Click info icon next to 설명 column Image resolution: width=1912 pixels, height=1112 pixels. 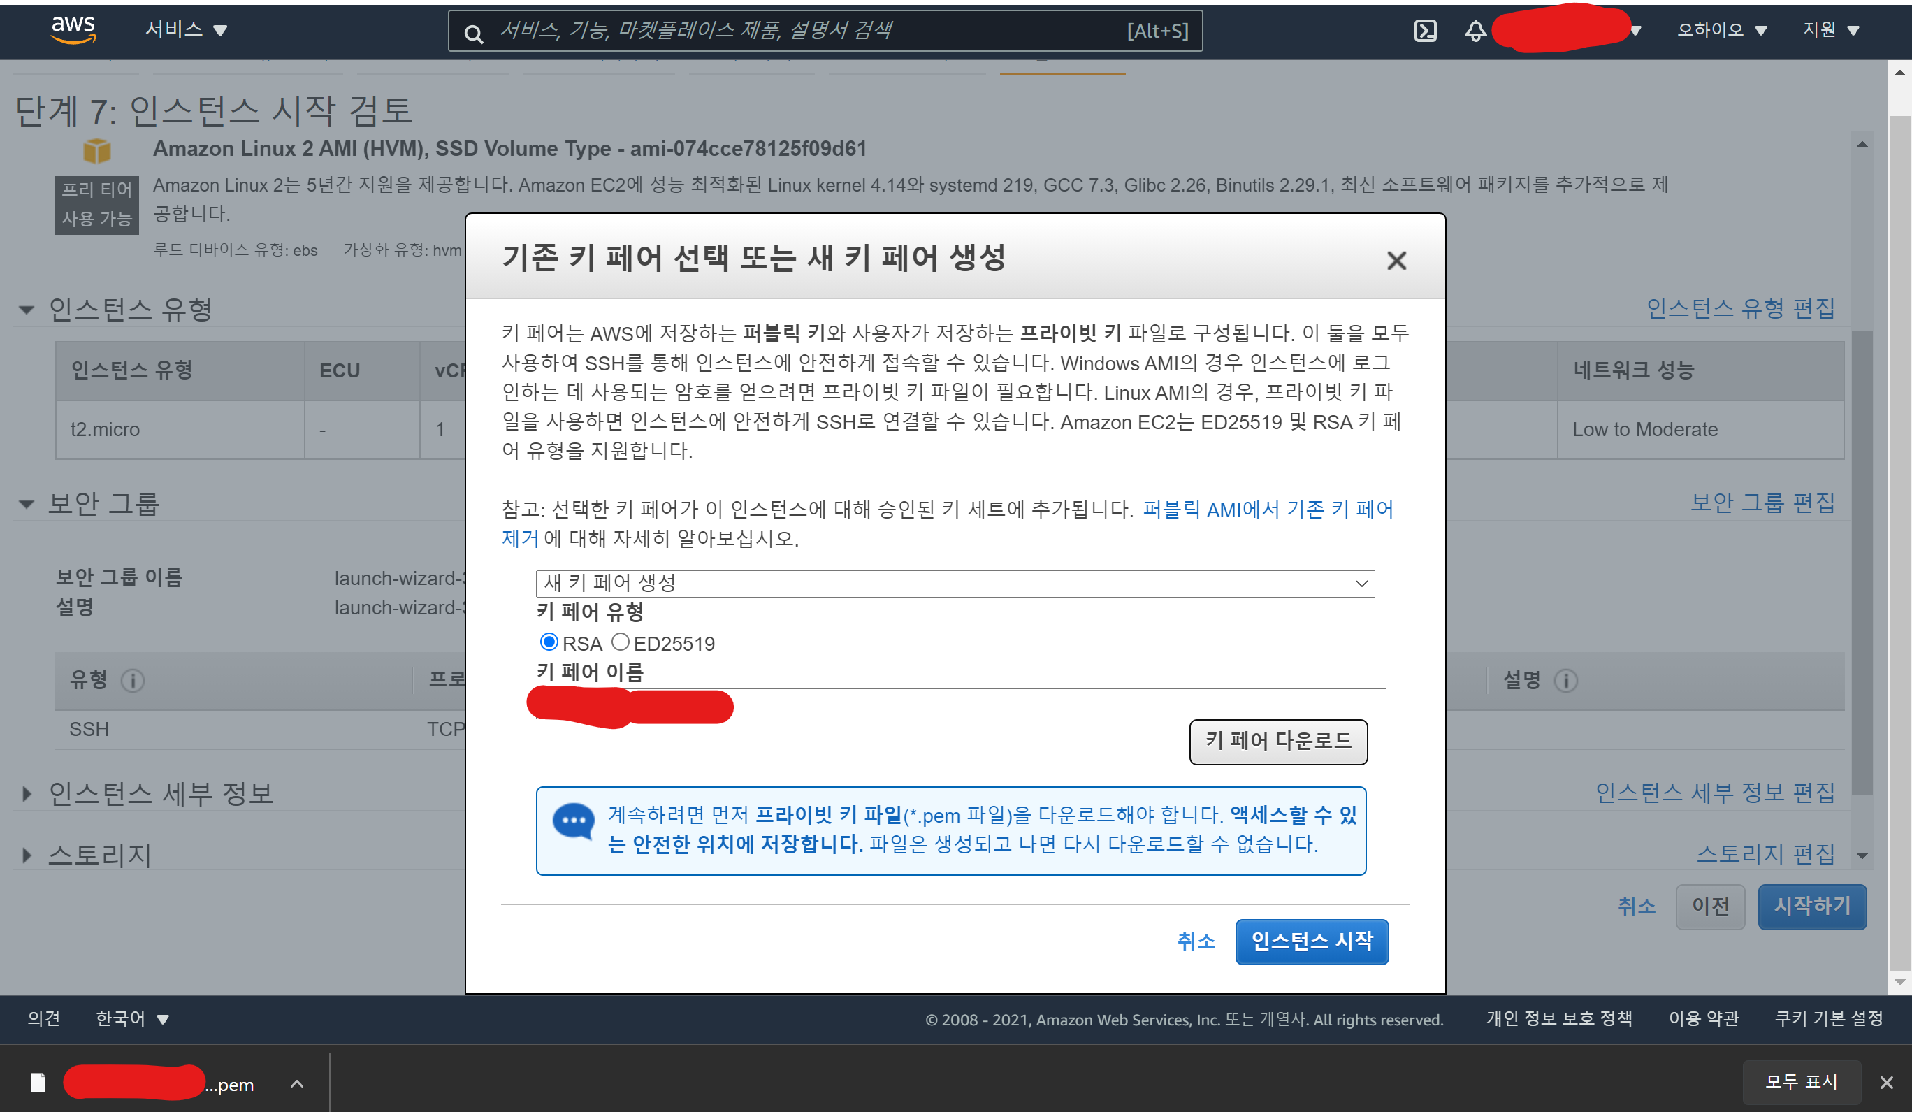tap(1565, 680)
